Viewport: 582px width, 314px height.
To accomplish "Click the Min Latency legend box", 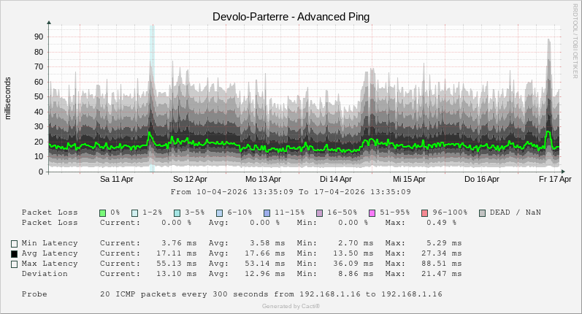I will tap(14, 243).
